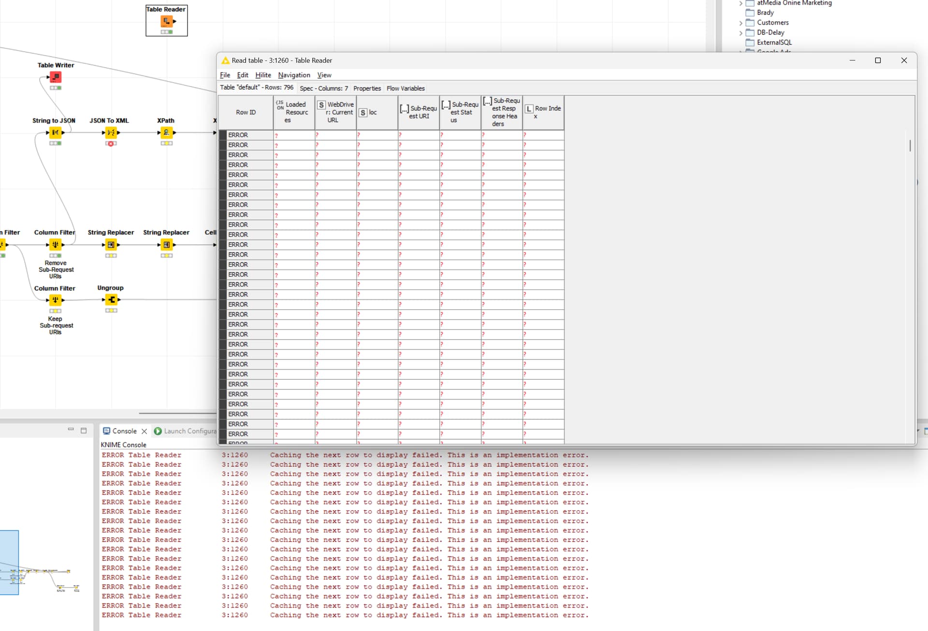Expand the DB-Delay folder
This screenshot has height=631, width=928.
click(x=740, y=33)
